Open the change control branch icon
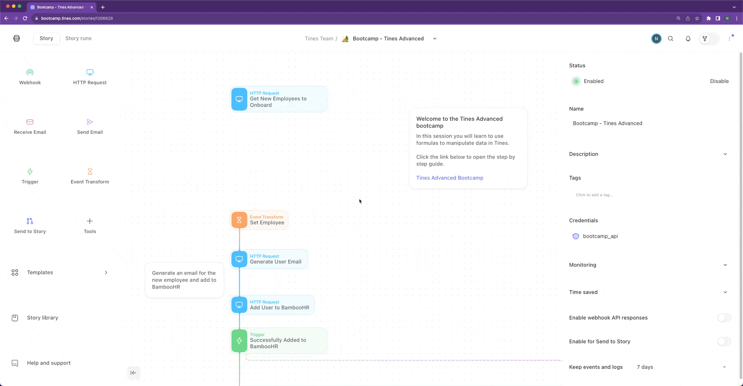Screen dimensions: 743x386 click(x=705, y=39)
